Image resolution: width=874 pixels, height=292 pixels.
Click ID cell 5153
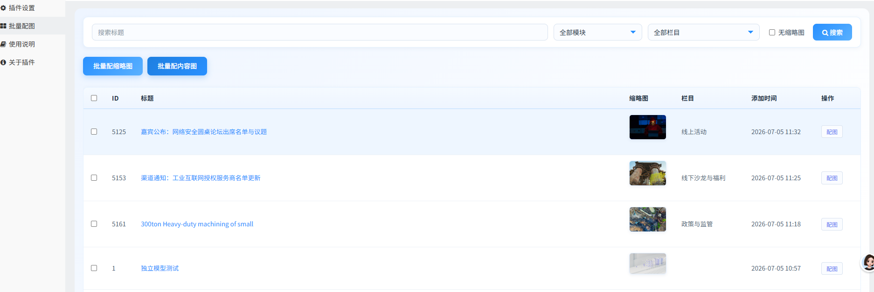pyautogui.click(x=119, y=178)
